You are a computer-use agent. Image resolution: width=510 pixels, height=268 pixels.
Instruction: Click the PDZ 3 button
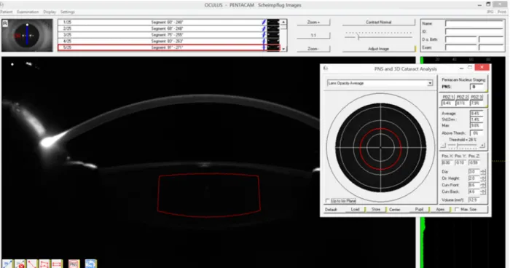(476, 98)
